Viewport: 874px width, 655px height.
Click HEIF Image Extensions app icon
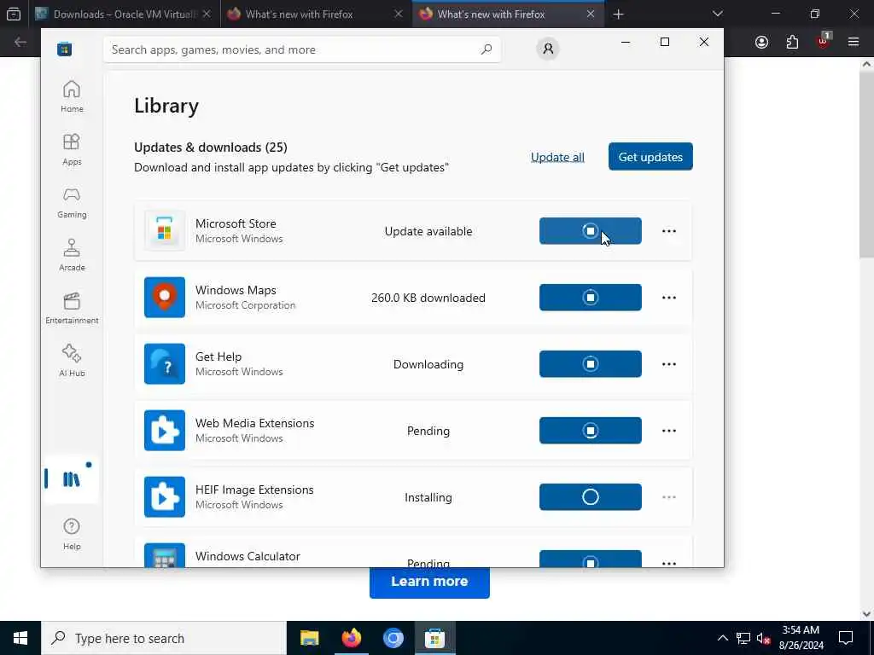[x=165, y=497]
